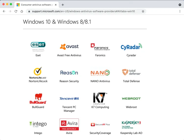Screen dimensions: 184x140
Task: Click the K7 Computing logo
Action: point(100,99)
